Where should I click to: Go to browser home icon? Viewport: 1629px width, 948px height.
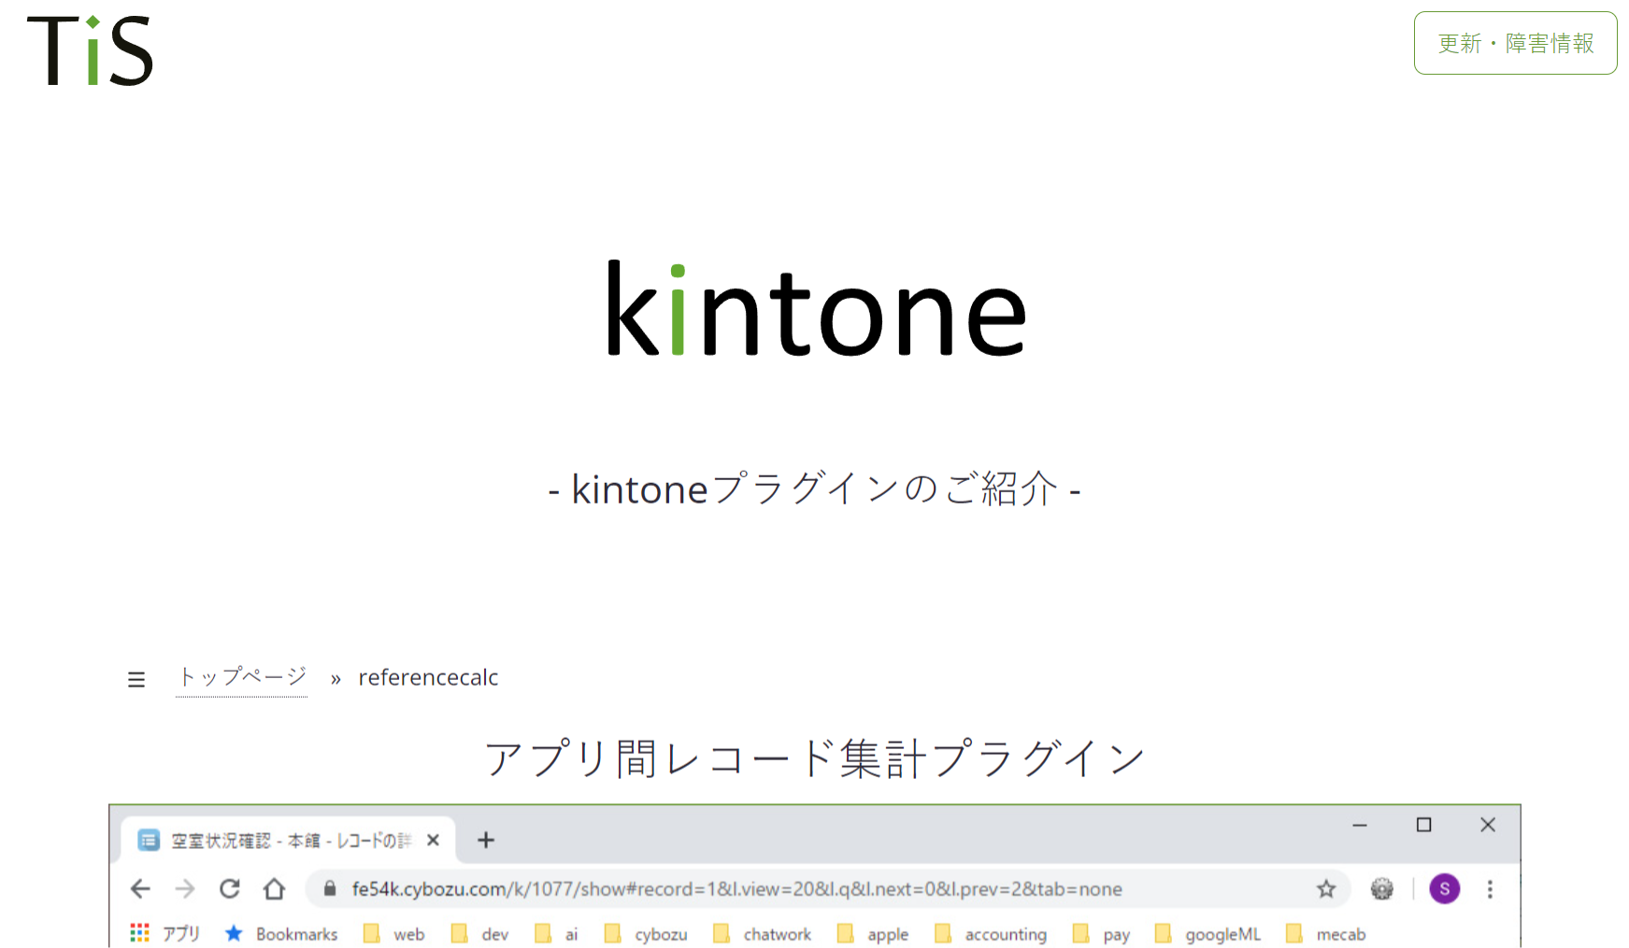tap(274, 889)
